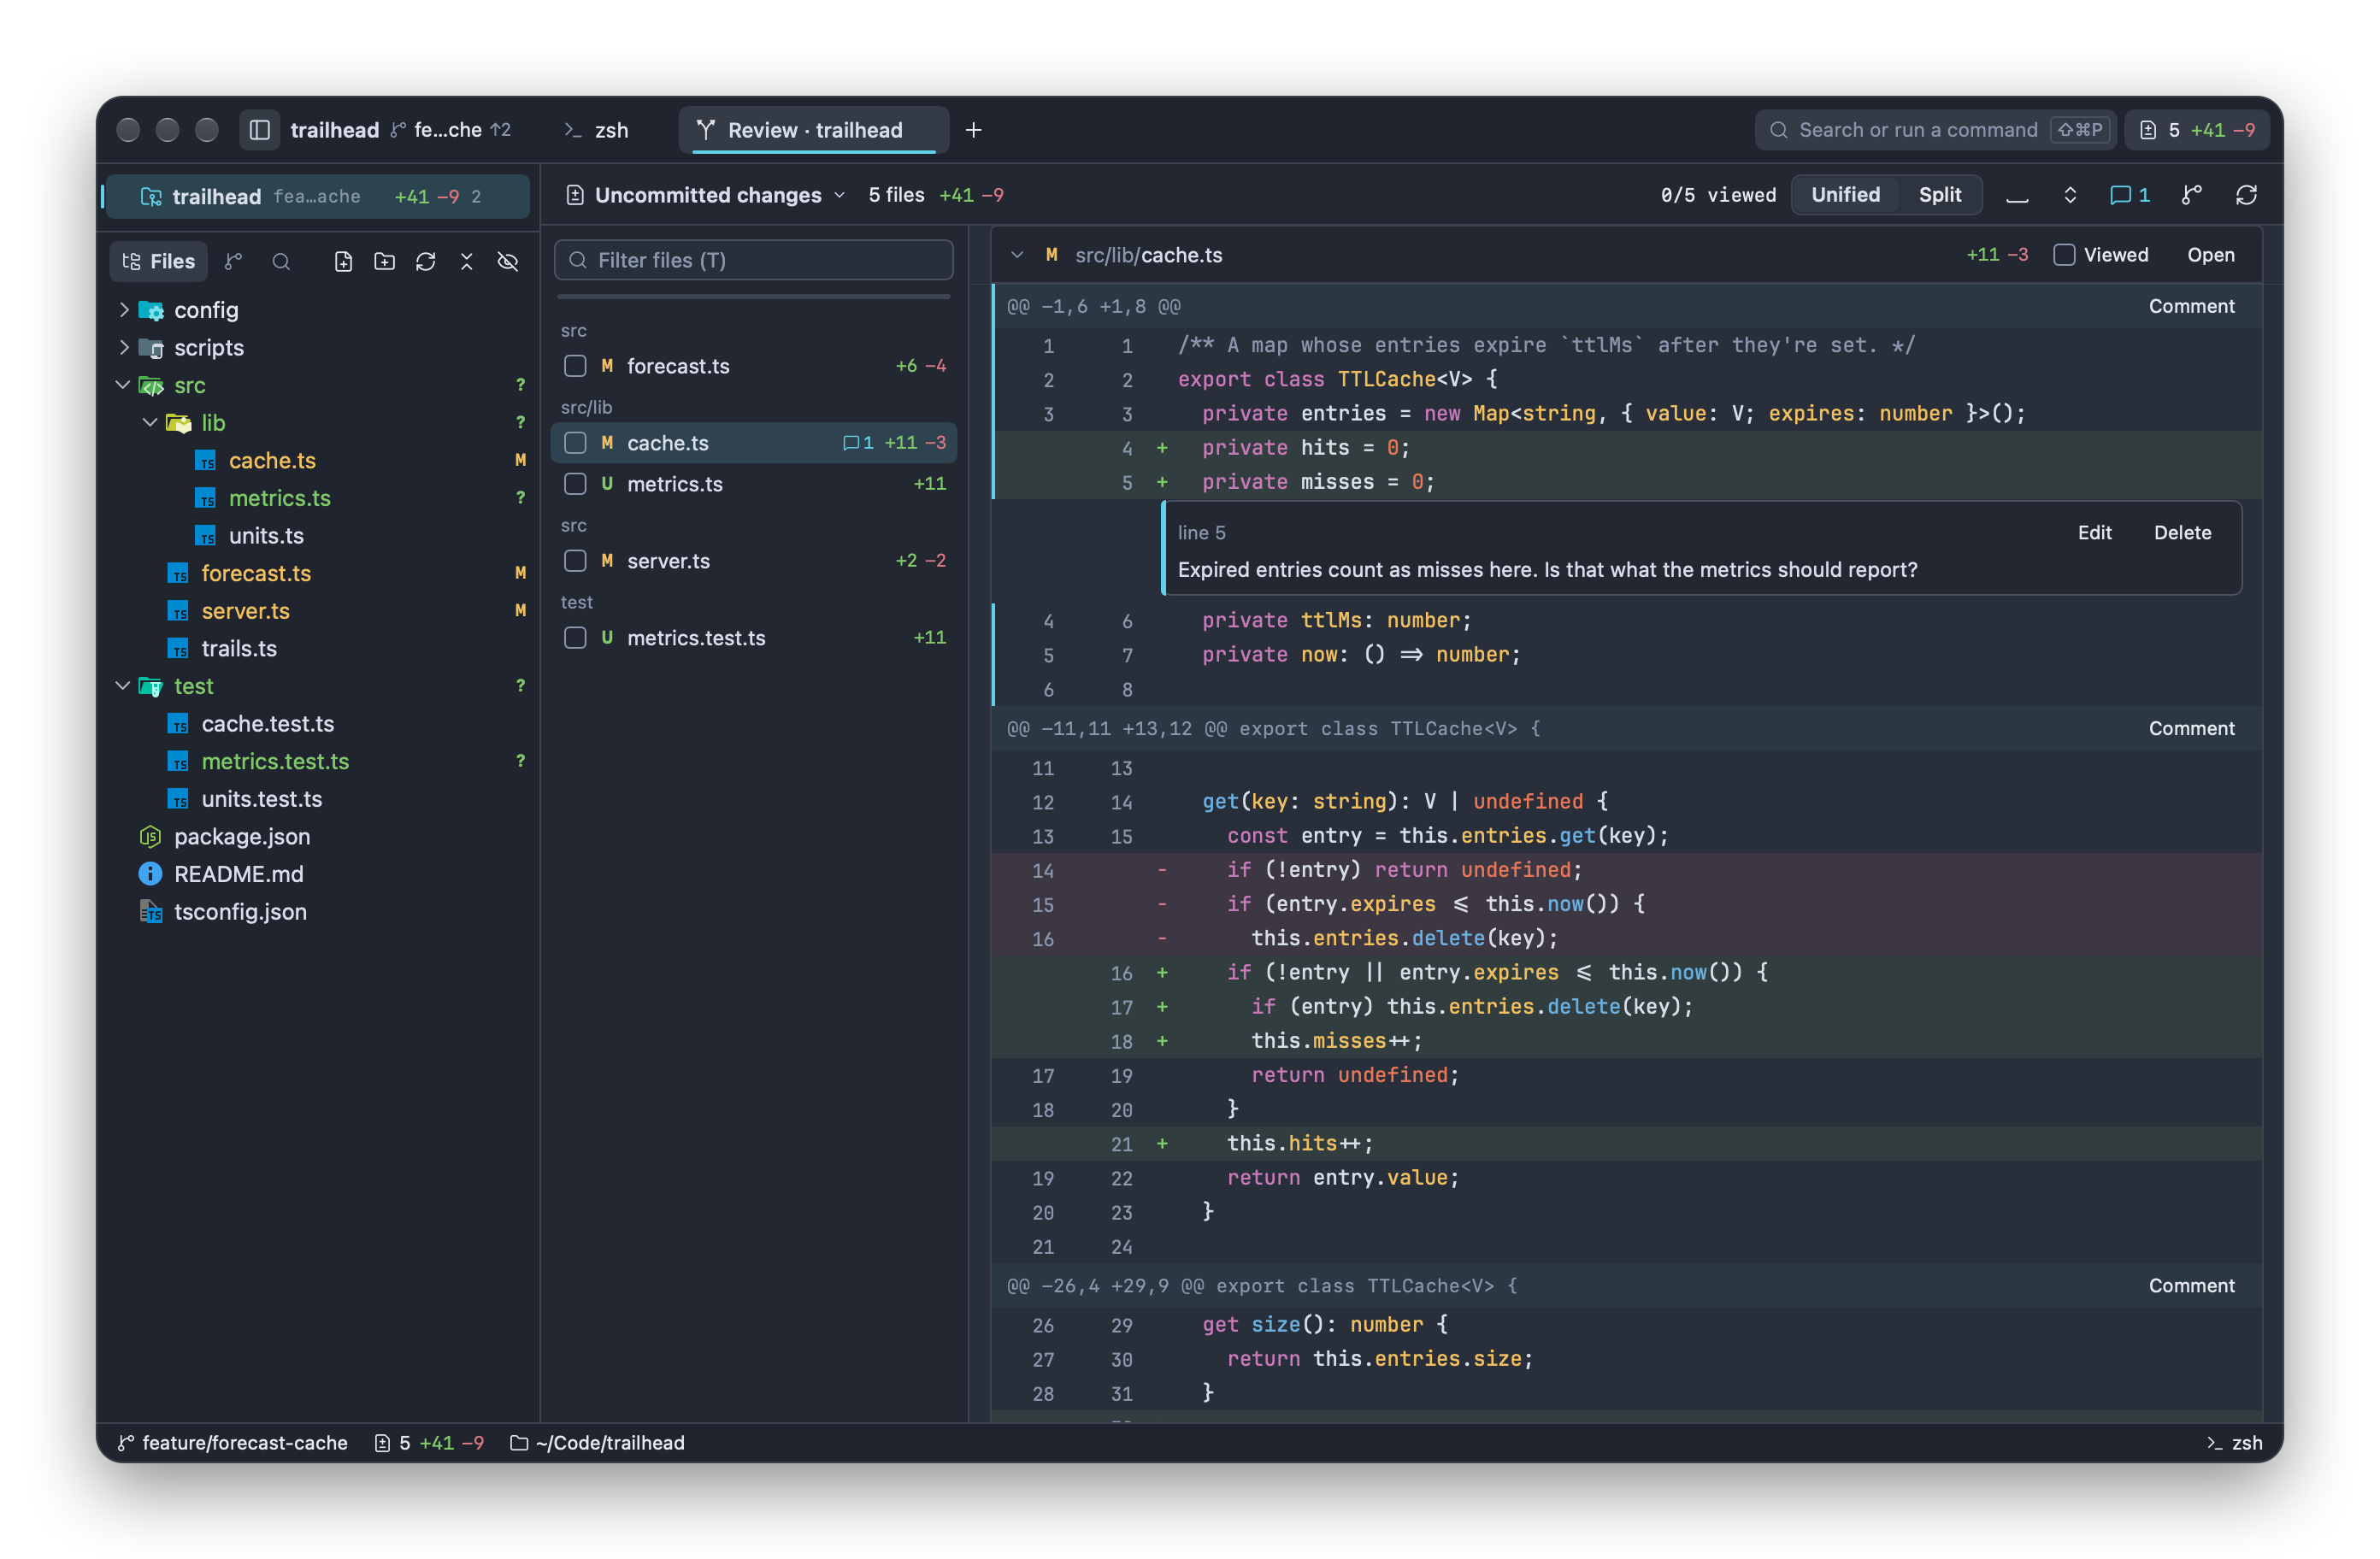Focus the Filter files input

(754, 261)
